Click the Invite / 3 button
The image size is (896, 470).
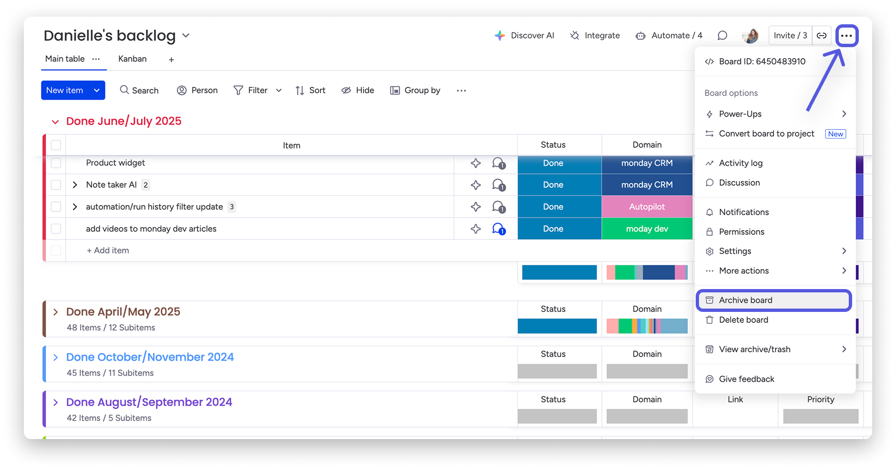point(790,36)
